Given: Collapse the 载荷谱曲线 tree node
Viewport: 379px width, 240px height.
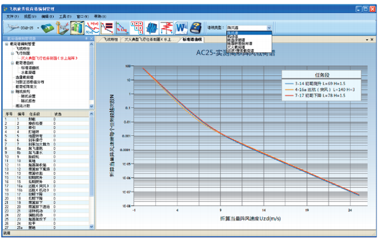Looking at the screenshot, I should coord(12,63).
